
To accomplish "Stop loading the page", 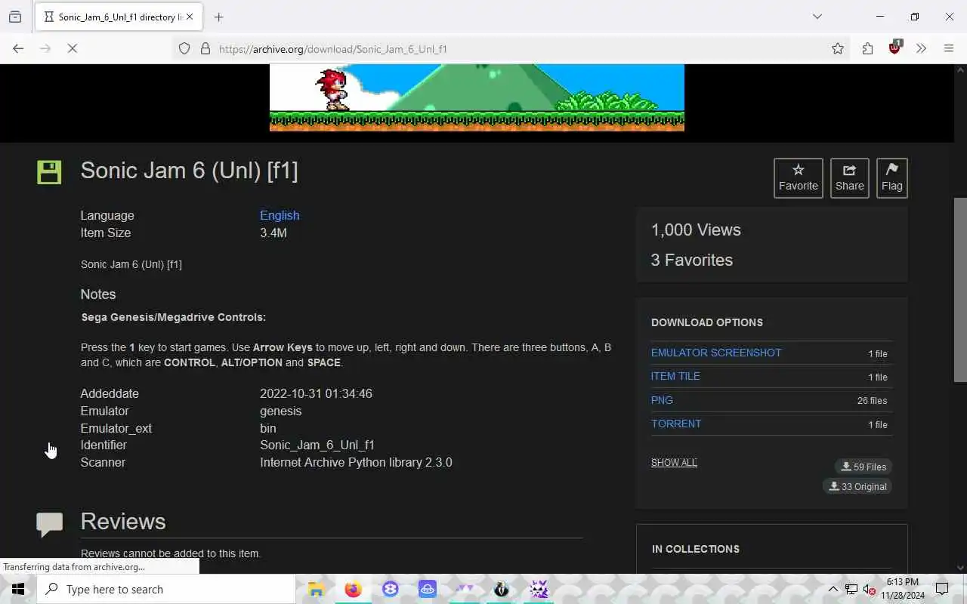I will click(72, 48).
